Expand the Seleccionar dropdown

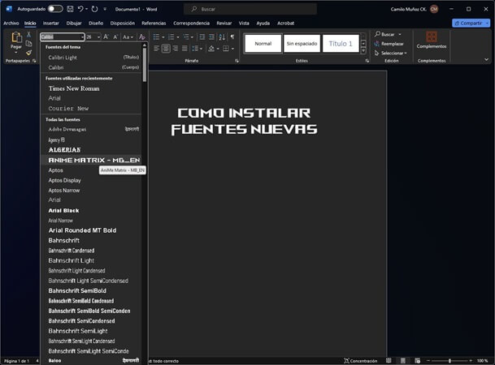coord(406,54)
